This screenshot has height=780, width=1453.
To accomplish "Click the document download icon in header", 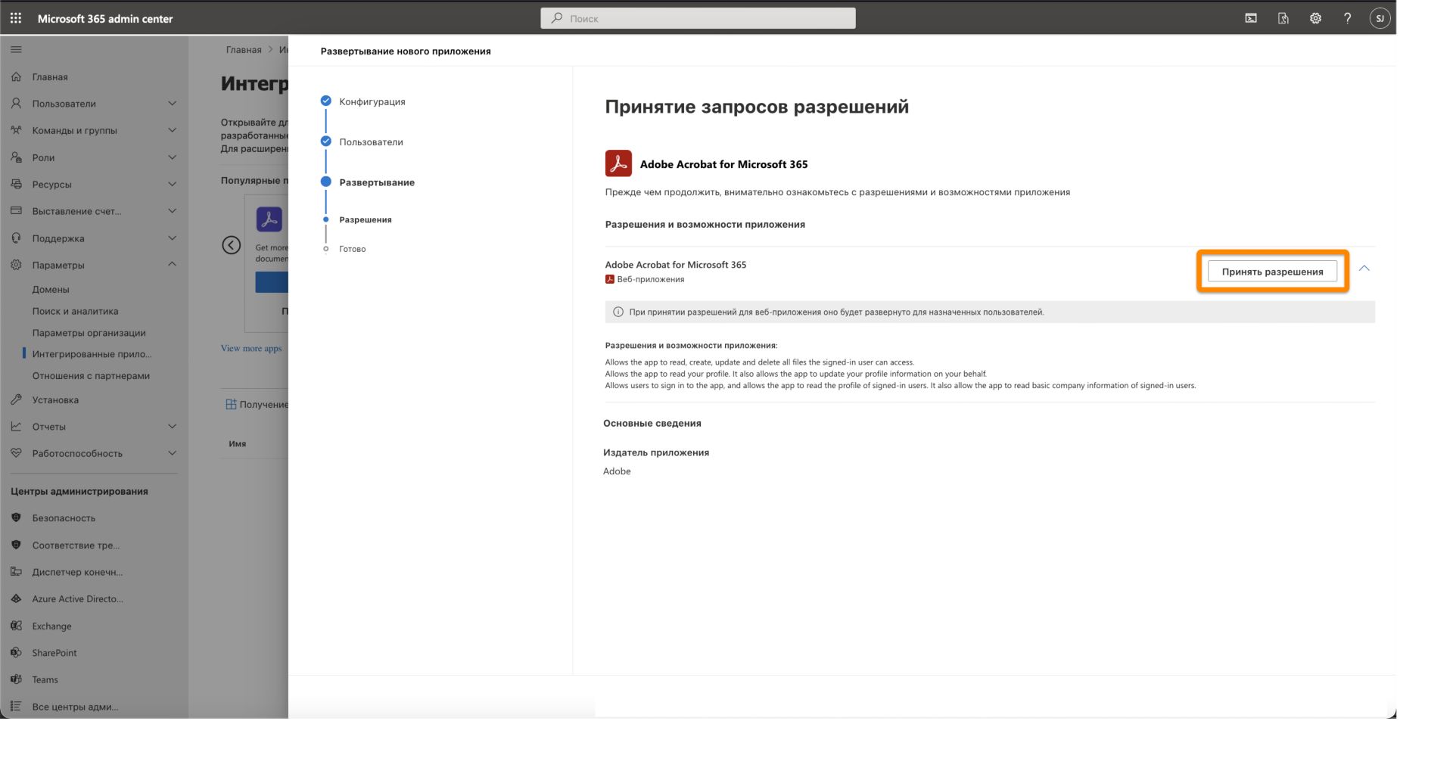I will point(1283,18).
